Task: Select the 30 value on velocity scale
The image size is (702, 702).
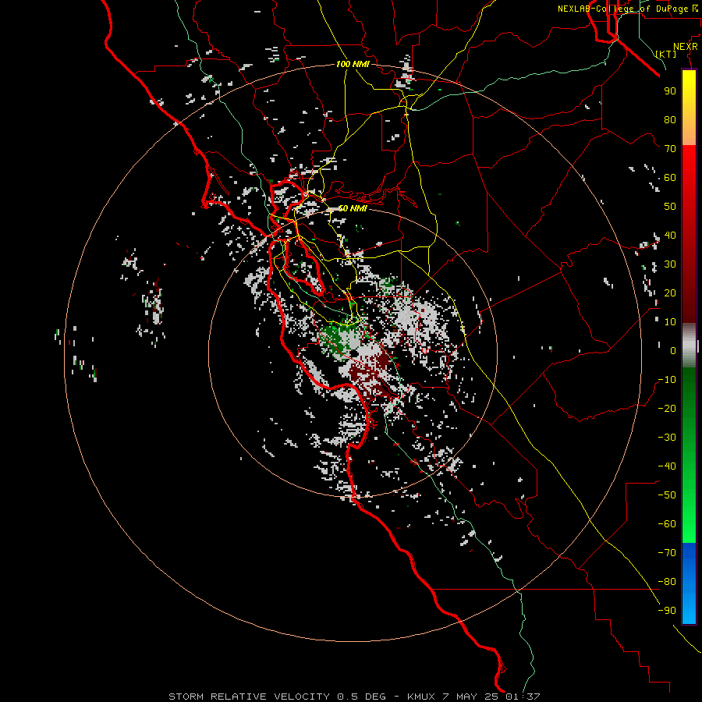Action: pyautogui.click(x=670, y=264)
